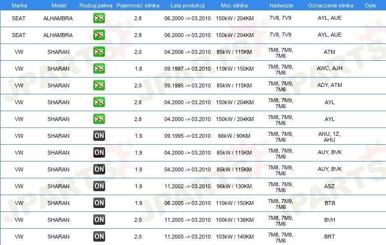Select the "AWC, AJH" engine code cell

(x=330, y=68)
